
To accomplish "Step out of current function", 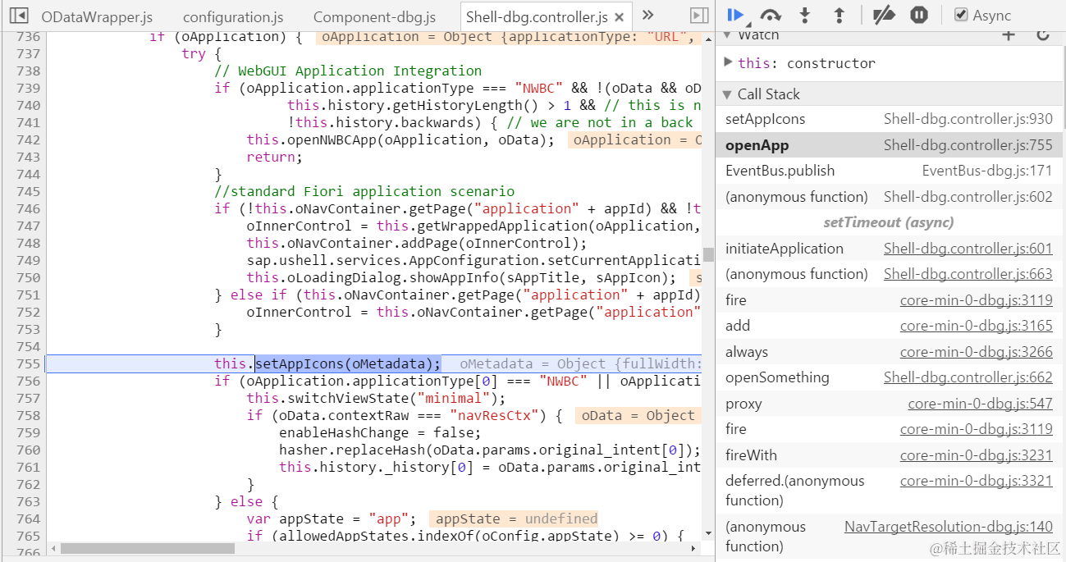I will (x=839, y=15).
